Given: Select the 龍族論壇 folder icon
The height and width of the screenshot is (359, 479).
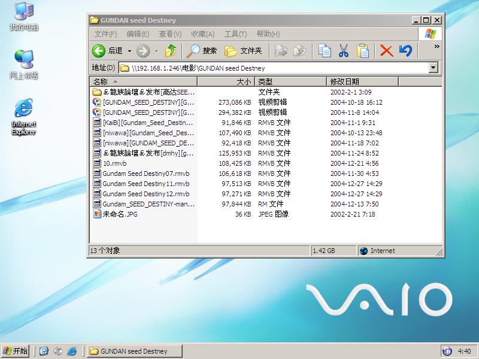Looking at the screenshot, I should (x=97, y=92).
